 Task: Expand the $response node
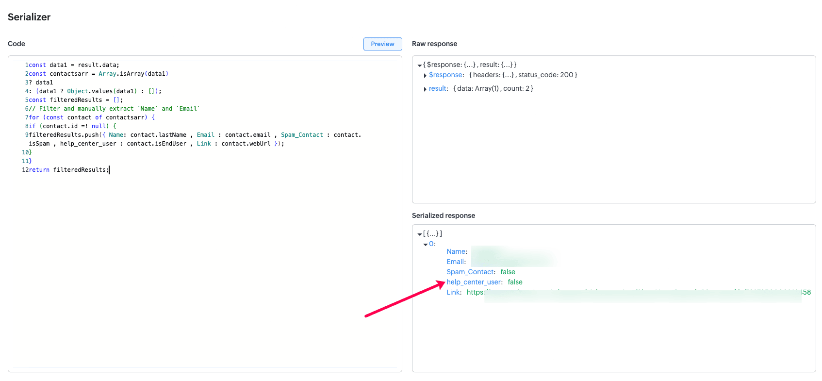(x=425, y=75)
